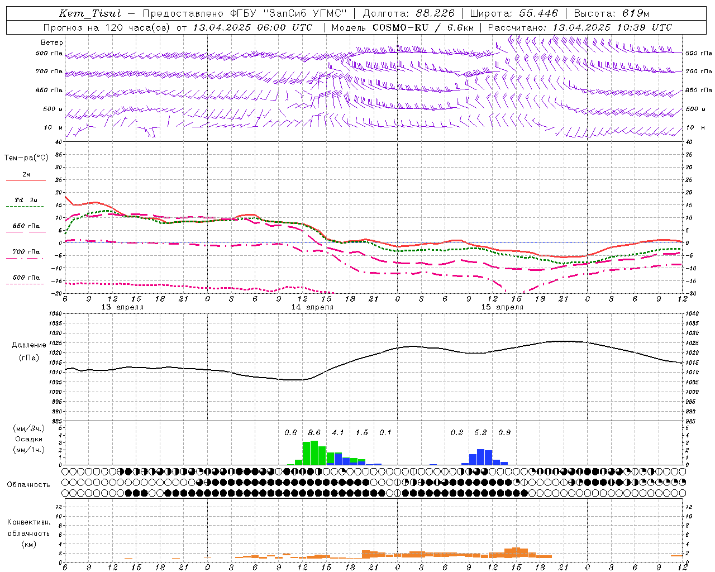
Task: Click the '15 апреля' date label
Action: 503,307
